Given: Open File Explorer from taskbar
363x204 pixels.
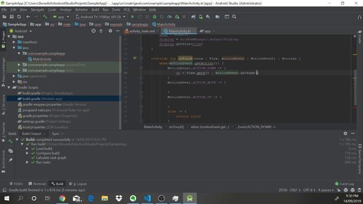Looking at the screenshot, I should pos(104,198).
